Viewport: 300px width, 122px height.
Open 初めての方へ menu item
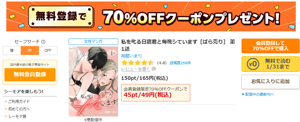tap(19, 109)
